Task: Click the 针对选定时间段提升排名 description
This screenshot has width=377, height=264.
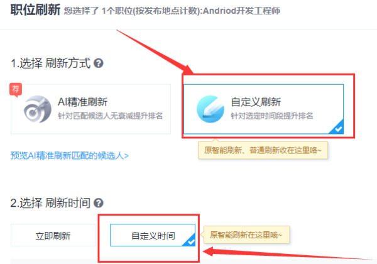Action: [271, 116]
